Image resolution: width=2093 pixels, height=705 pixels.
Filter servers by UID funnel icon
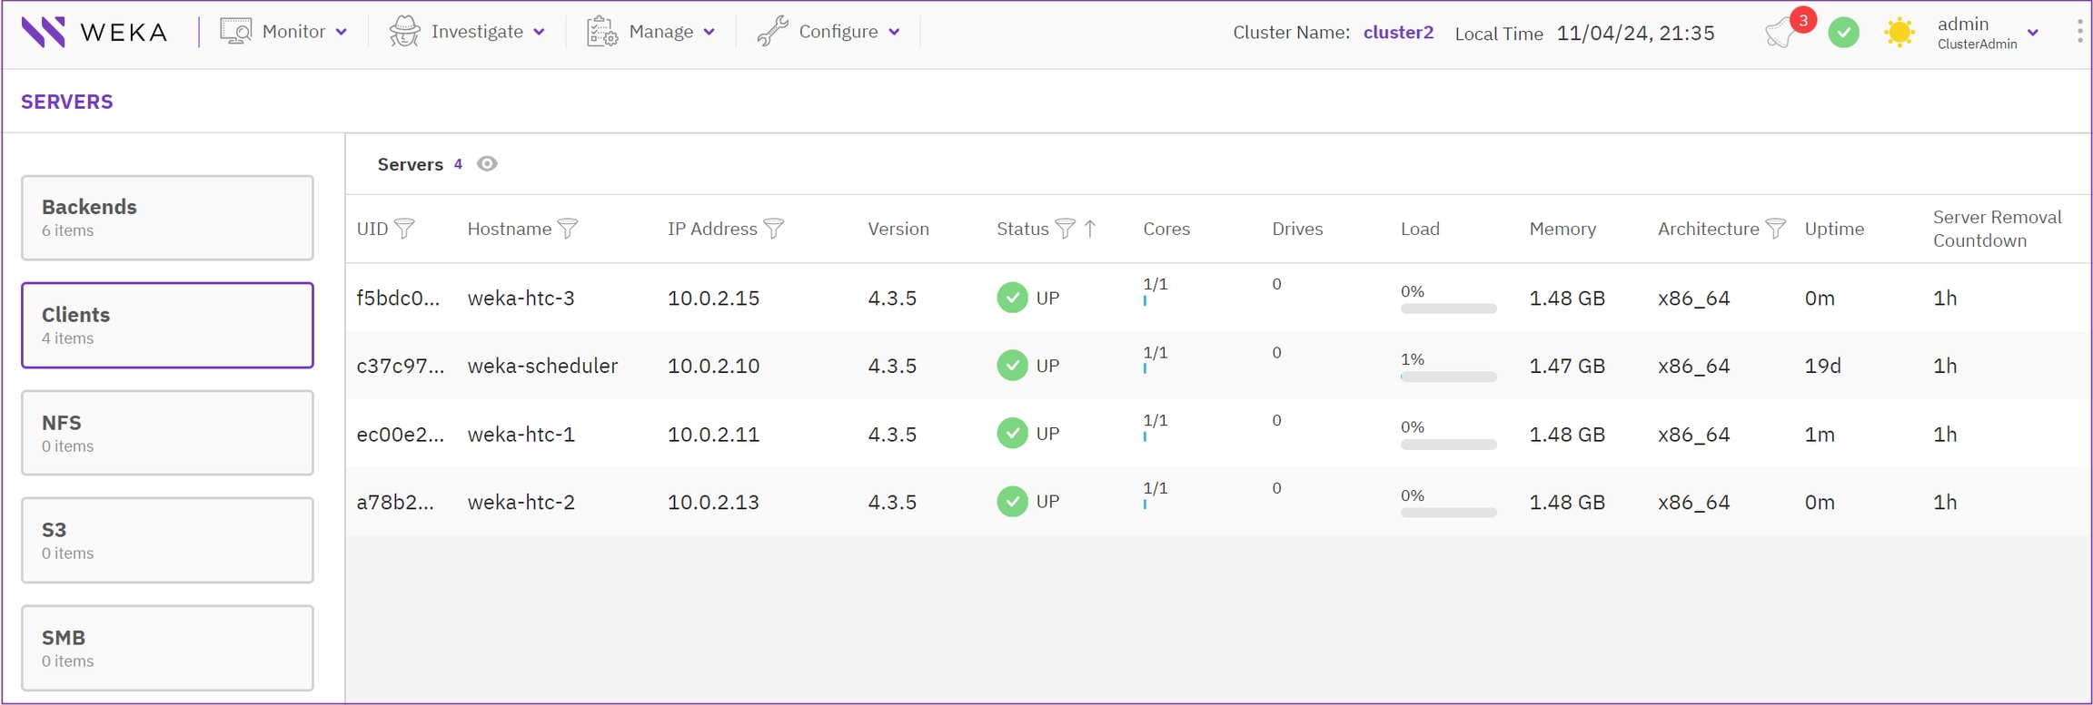pos(405,229)
